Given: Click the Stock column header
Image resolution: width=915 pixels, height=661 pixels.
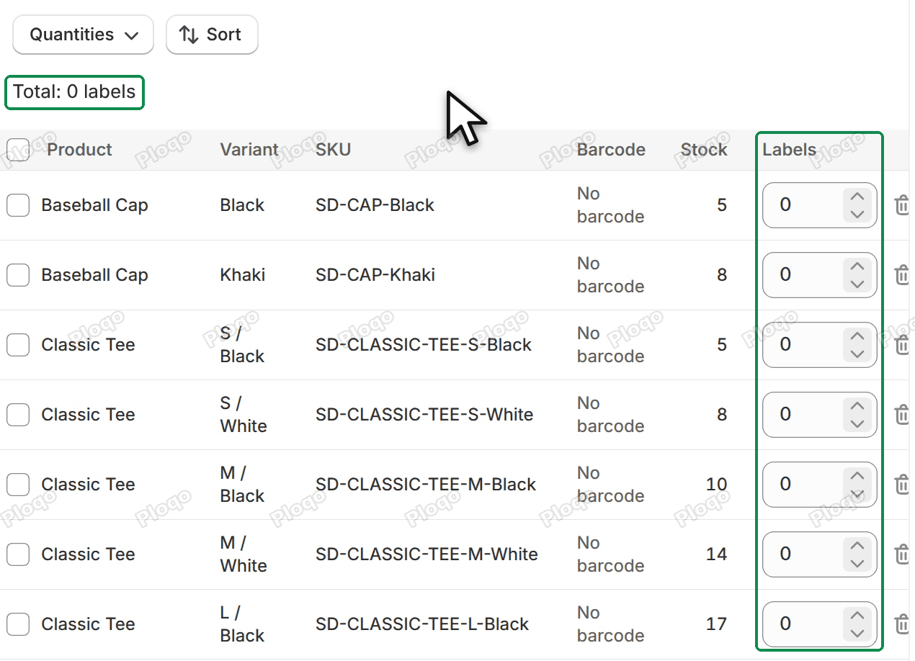Looking at the screenshot, I should [704, 150].
